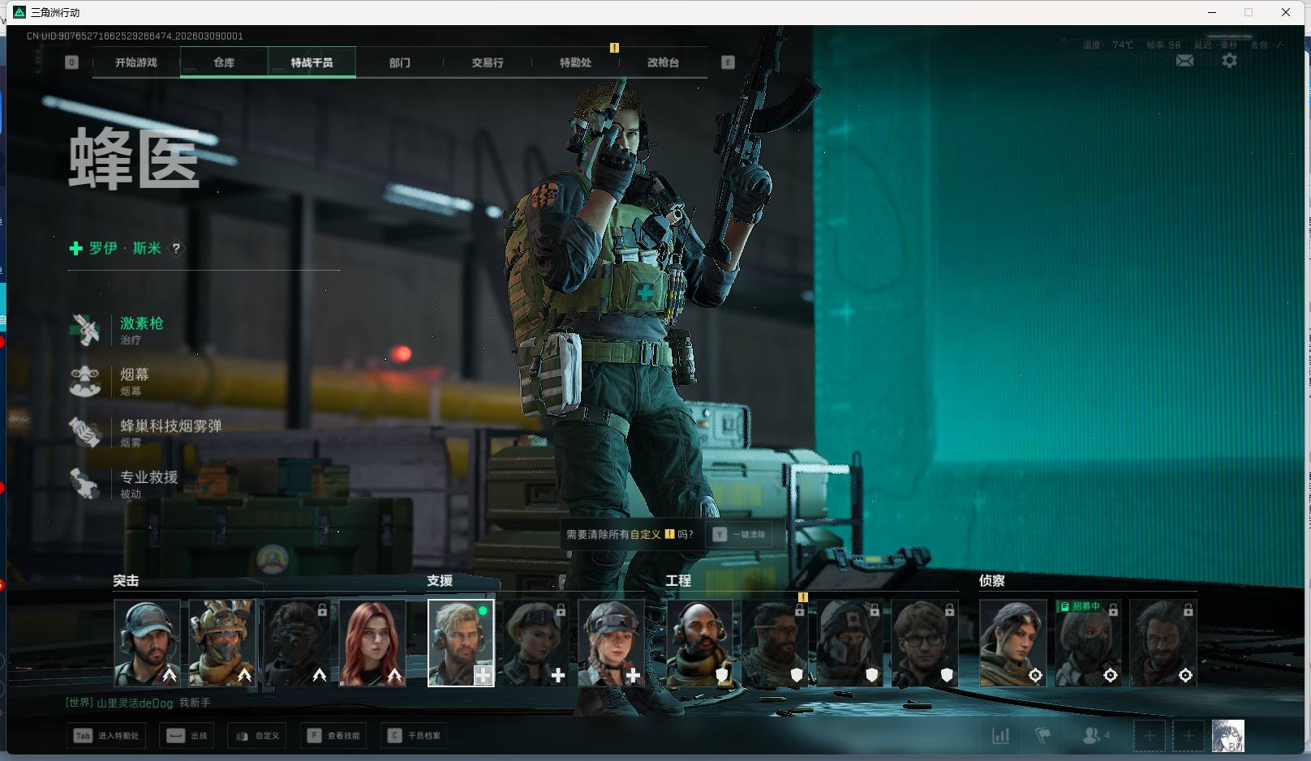This screenshot has width=1311, height=761.
Task: Click the 工程 class heading
Action: pos(678,580)
